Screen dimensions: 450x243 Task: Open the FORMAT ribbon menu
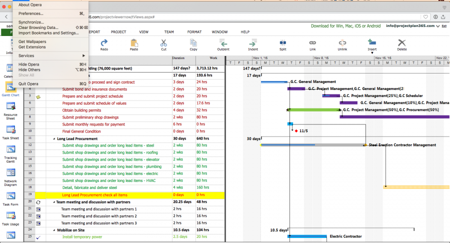coord(194,32)
